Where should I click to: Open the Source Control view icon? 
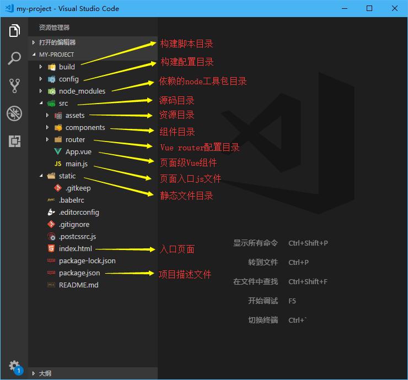(x=14, y=86)
